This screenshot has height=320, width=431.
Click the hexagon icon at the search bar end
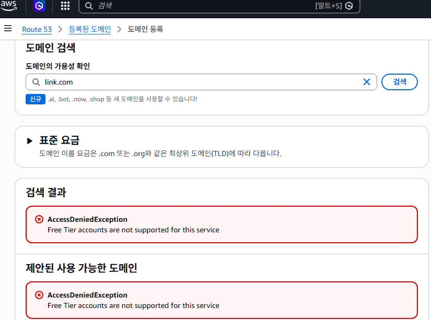(349, 6)
